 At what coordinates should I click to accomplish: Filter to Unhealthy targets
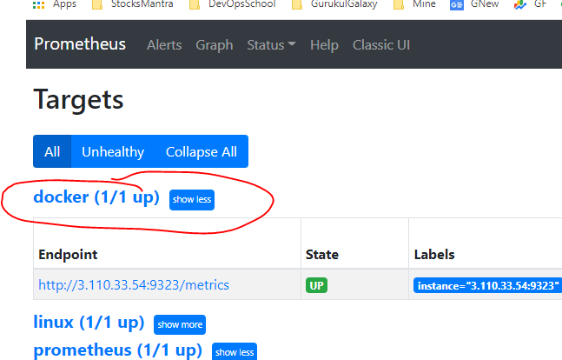pos(113,151)
